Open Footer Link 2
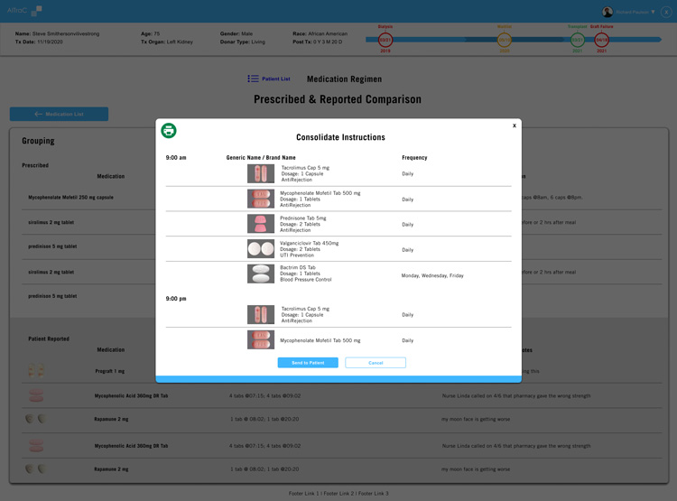Screen dimensions: 677x501 (338, 493)
